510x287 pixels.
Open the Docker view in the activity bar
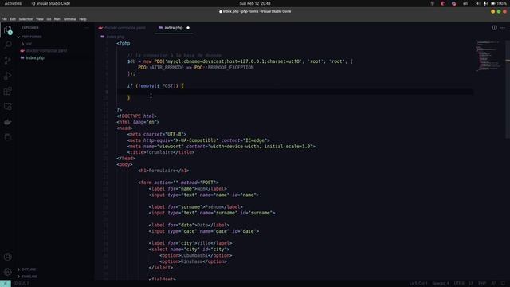click(x=8, y=122)
